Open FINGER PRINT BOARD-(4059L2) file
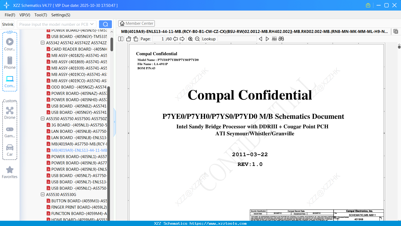Viewport: 401px width, 226px height. point(77,207)
